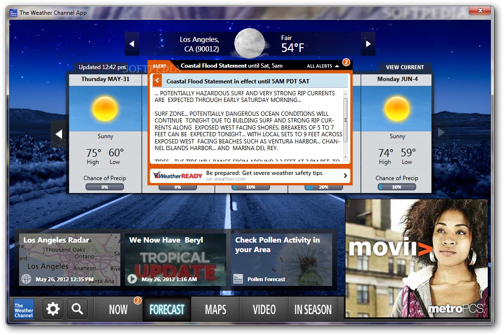The image size is (504, 335).
Task: Click the 10% precip bar for Monday JUN-4
Action: [x=397, y=187]
